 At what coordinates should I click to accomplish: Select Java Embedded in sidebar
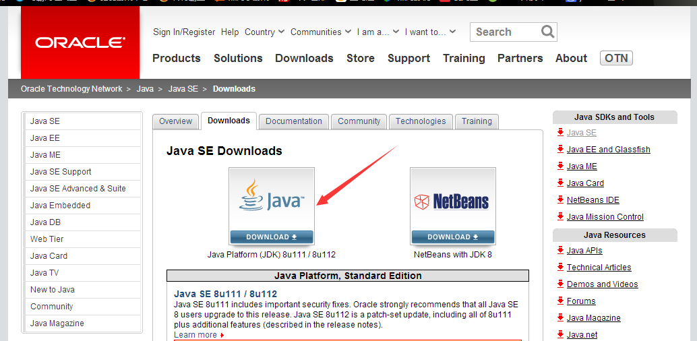tap(83, 206)
